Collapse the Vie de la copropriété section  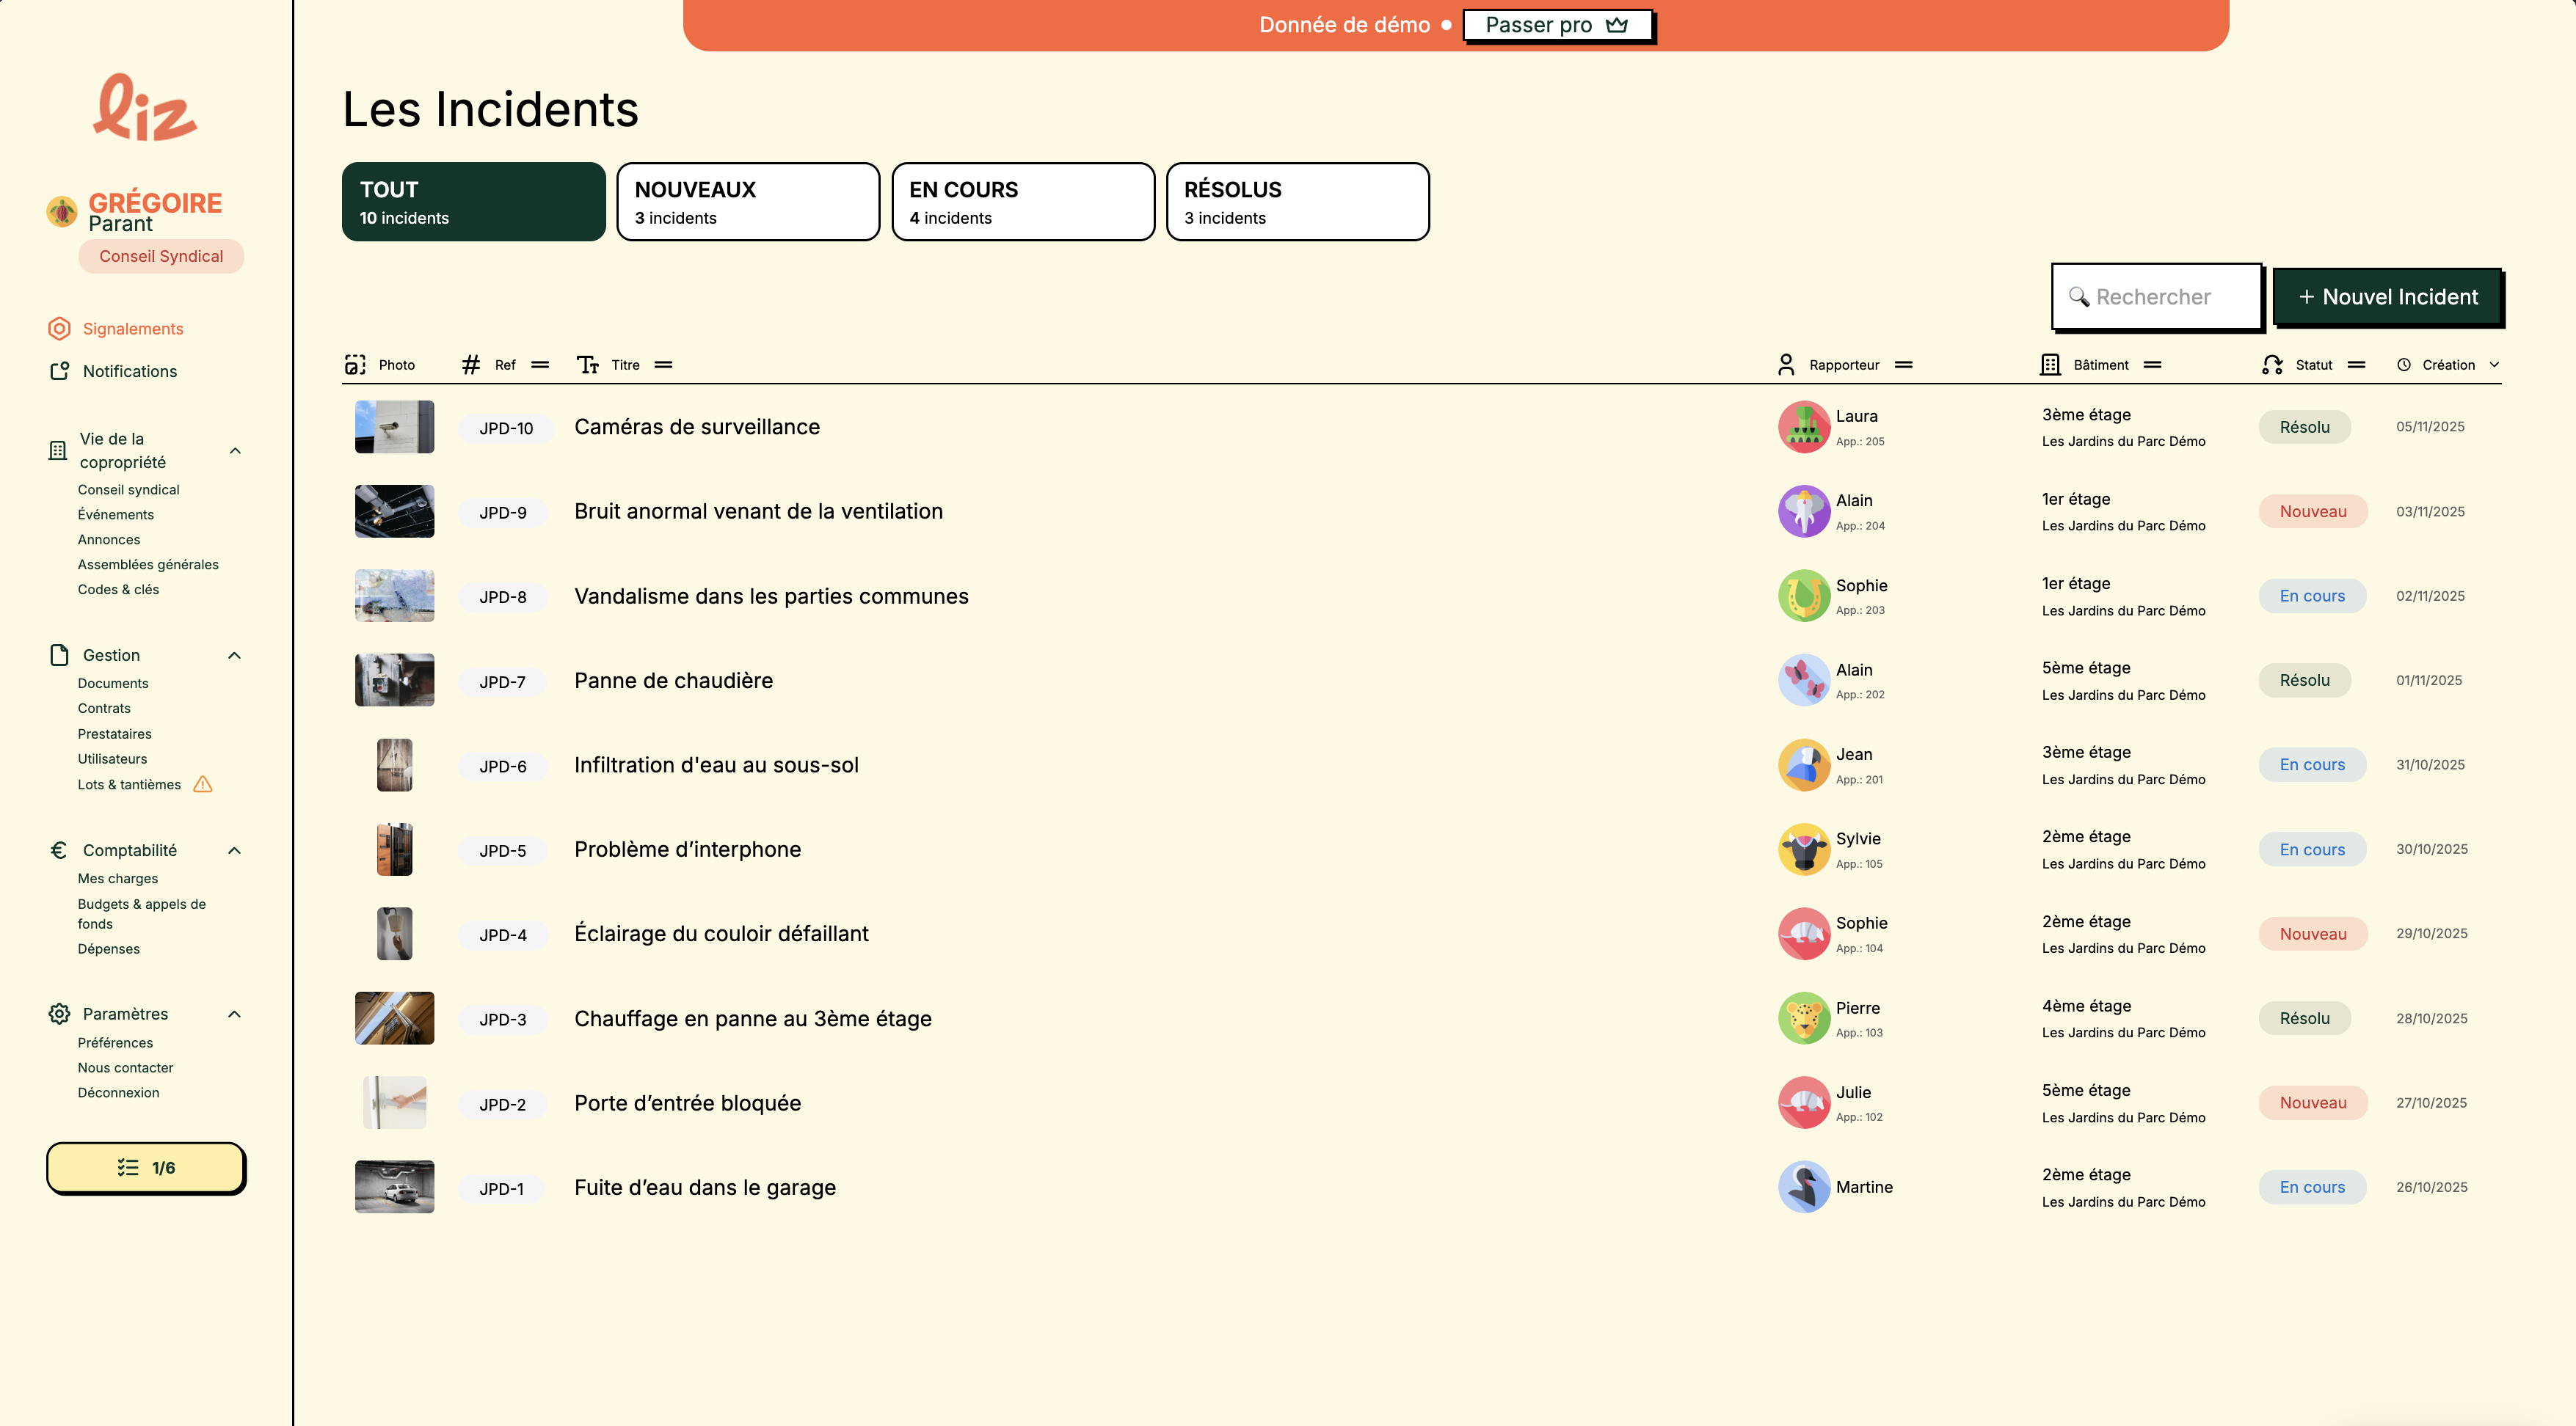(x=235, y=450)
